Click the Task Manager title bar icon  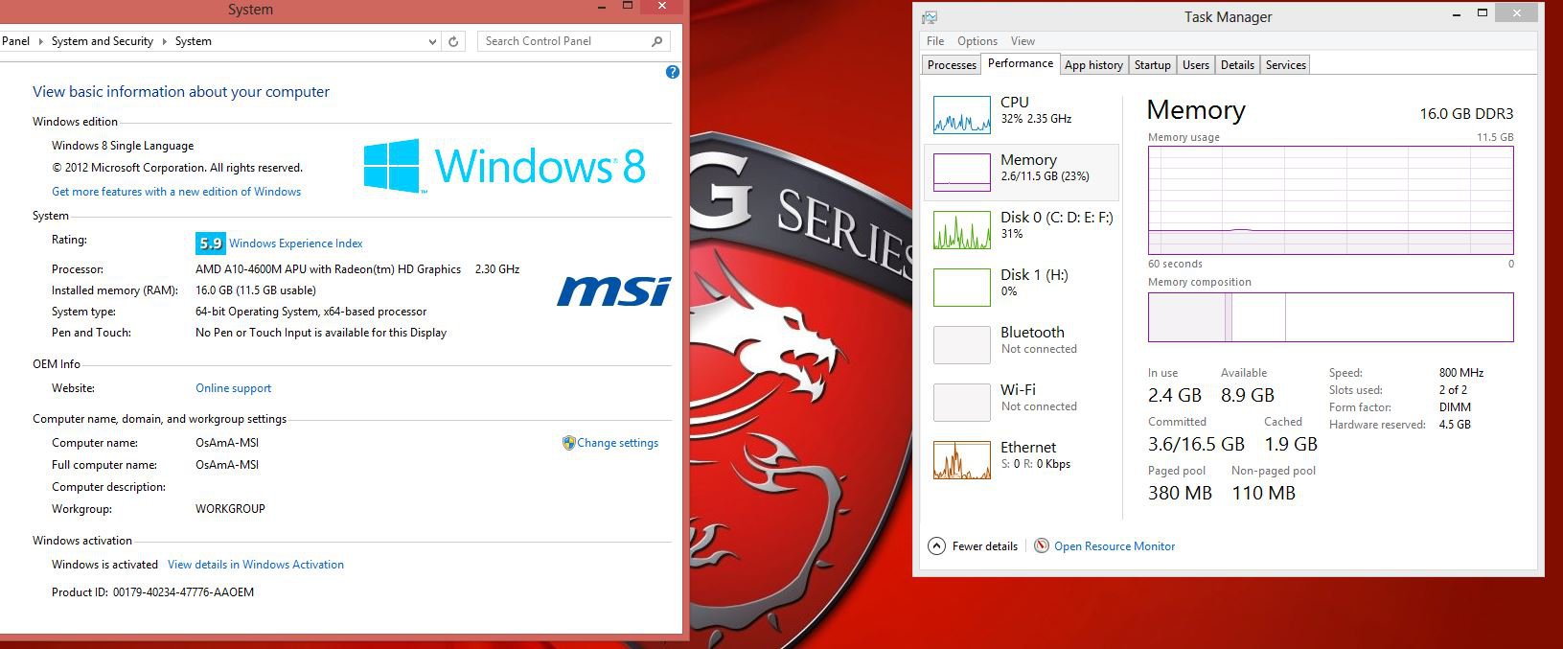pos(930,17)
